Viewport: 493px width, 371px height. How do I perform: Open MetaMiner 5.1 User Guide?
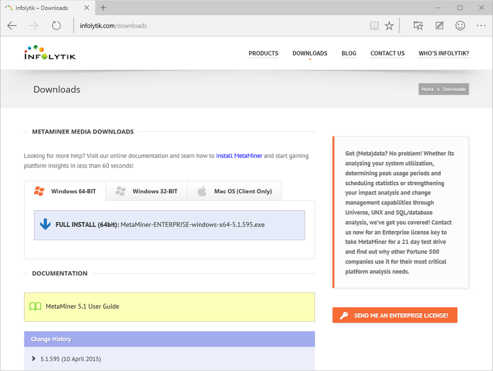coord(169,307)
